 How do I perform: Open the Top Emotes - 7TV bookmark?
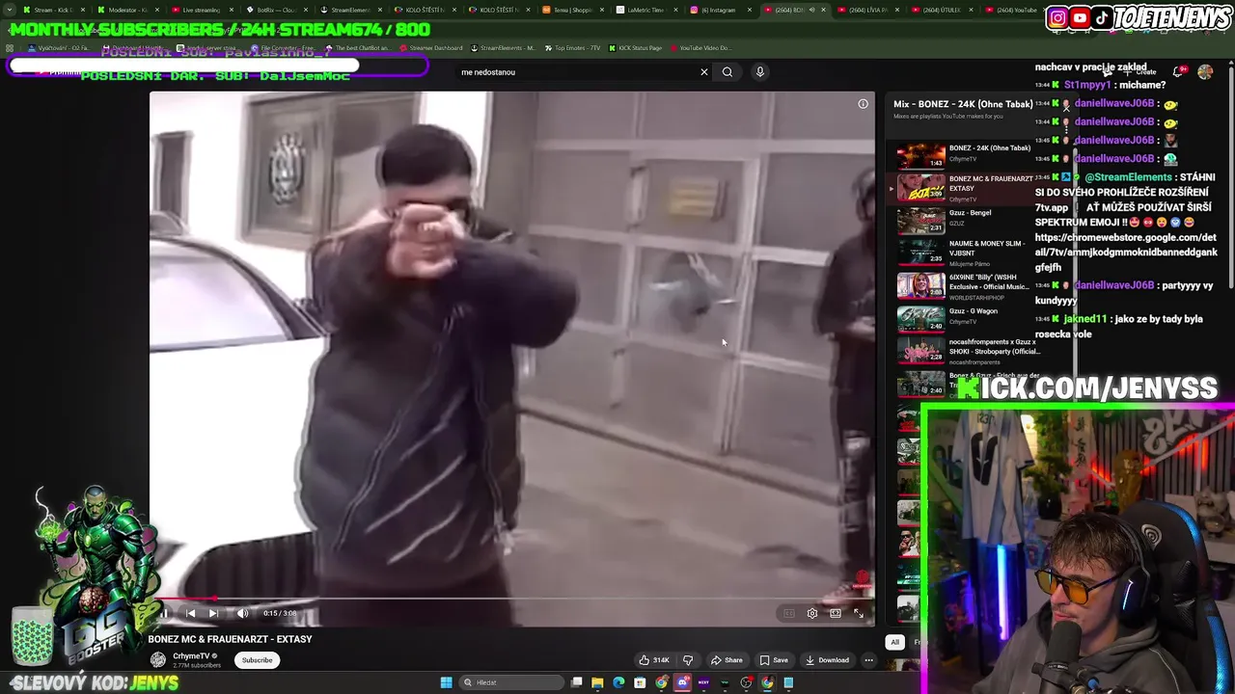[571, 48]
